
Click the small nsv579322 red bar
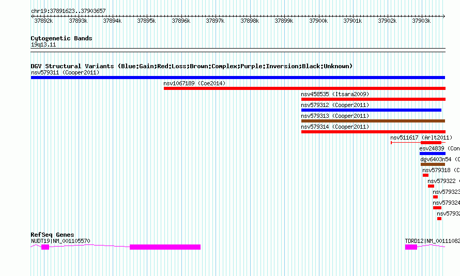(431, 186)
